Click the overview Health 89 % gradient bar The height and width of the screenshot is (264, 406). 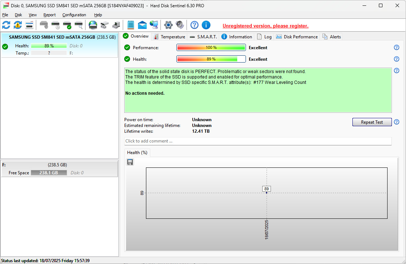(211, 59)
